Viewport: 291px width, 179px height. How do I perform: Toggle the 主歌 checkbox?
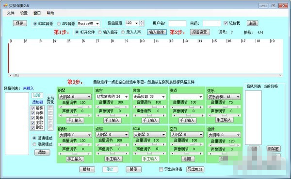tap(33, 123)
